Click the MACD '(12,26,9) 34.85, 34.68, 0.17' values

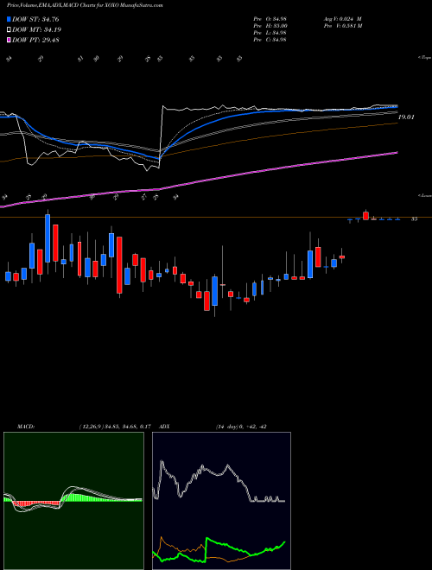click(x=115, y=427)
